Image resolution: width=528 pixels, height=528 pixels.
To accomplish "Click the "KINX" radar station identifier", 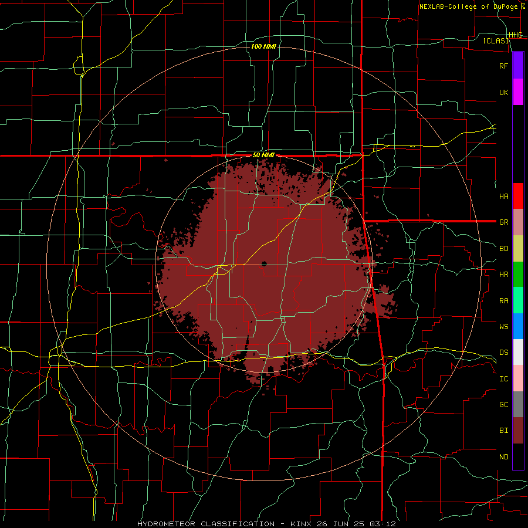I will [x=301, y=524].
